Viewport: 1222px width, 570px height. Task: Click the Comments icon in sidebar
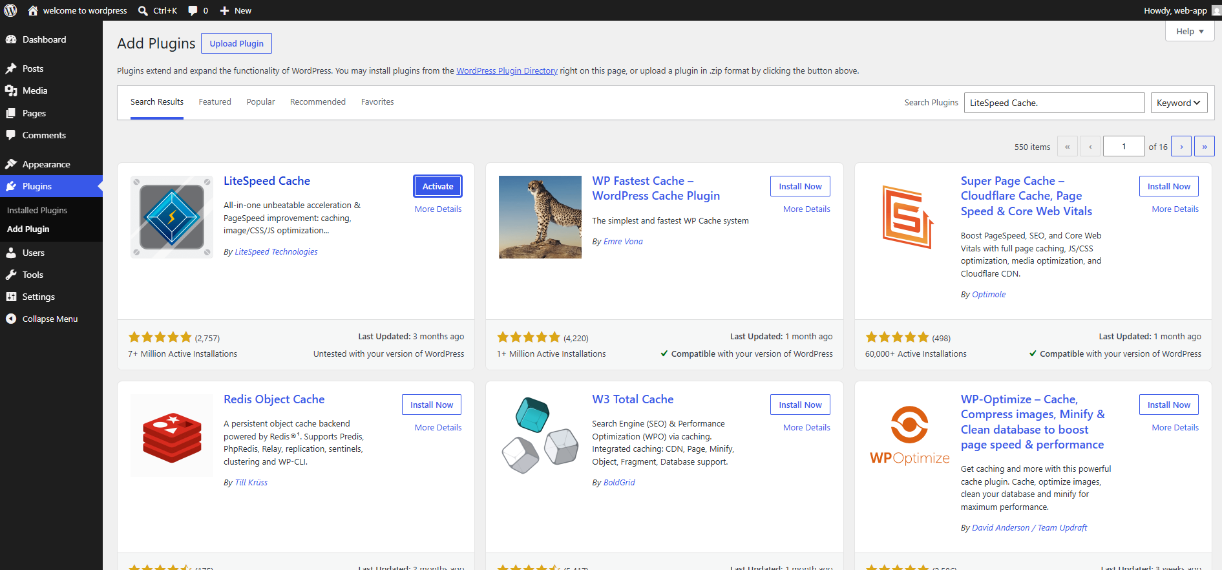click(x=11, y=135)
